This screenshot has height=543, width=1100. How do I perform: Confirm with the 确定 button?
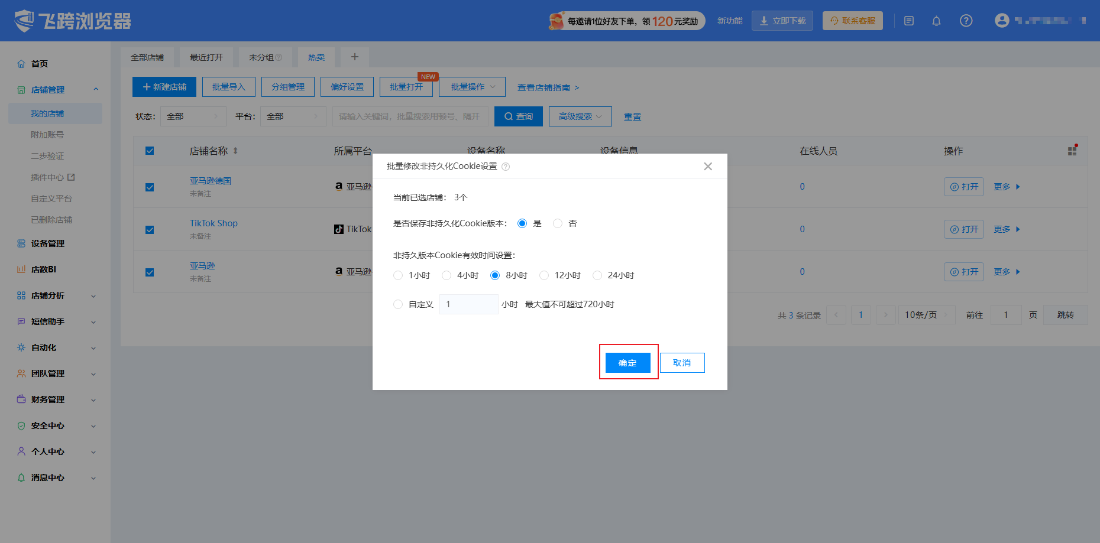[x=627, y=363]
